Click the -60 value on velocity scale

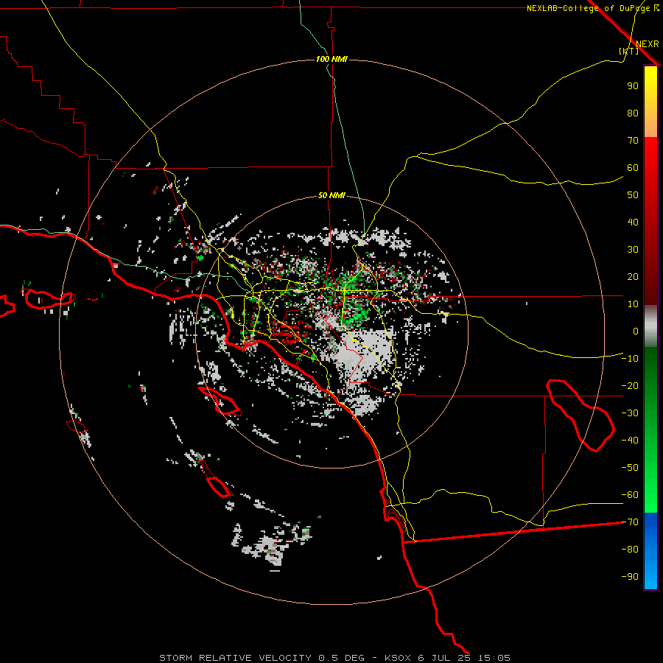coord(630,495)
